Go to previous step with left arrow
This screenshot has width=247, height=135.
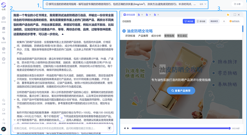click(125, 128)
